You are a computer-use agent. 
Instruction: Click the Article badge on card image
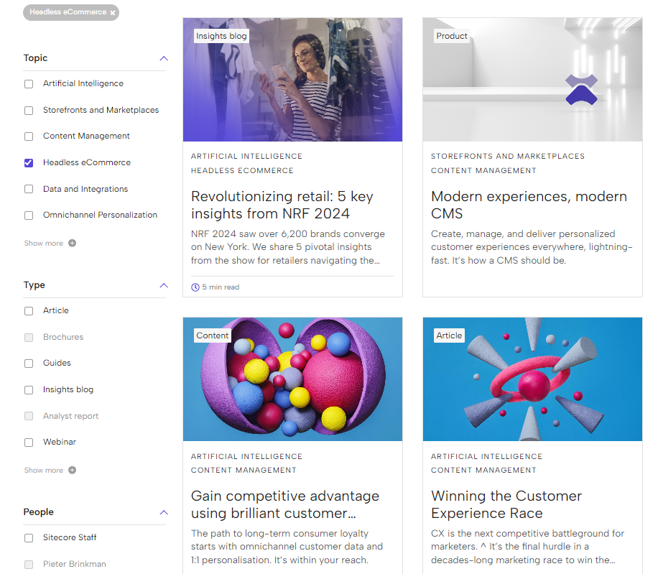(449, 335)
